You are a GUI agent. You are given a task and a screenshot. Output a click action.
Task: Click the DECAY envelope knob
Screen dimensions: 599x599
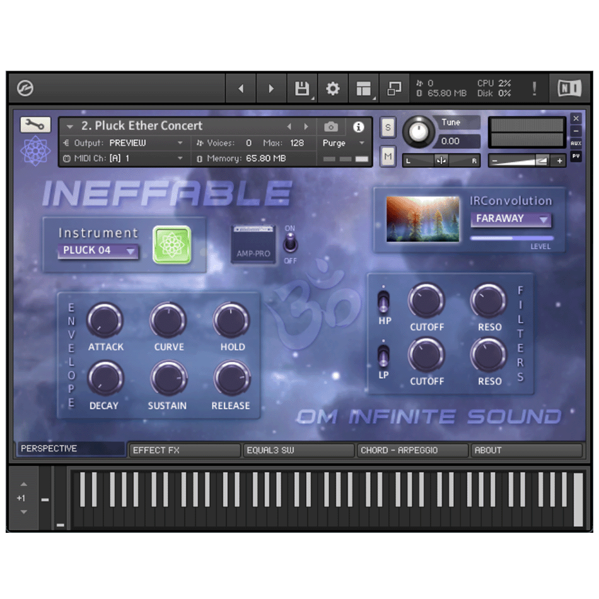click(x=105, y=378)
